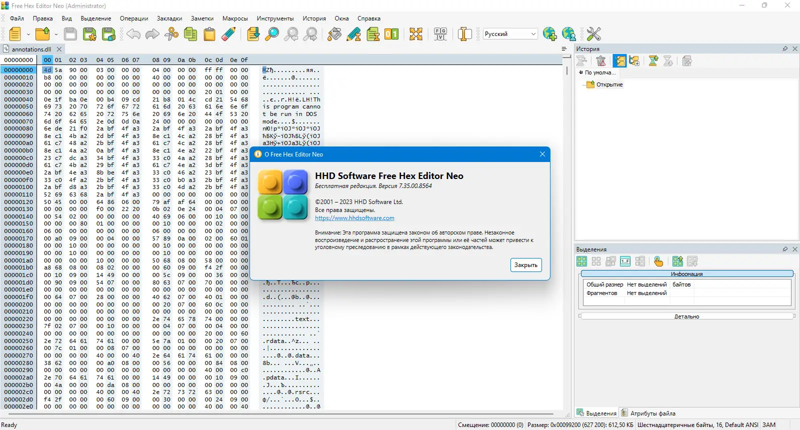Click the green grid with up arrow icon
800x430 pixels.
tap(677, 261)
